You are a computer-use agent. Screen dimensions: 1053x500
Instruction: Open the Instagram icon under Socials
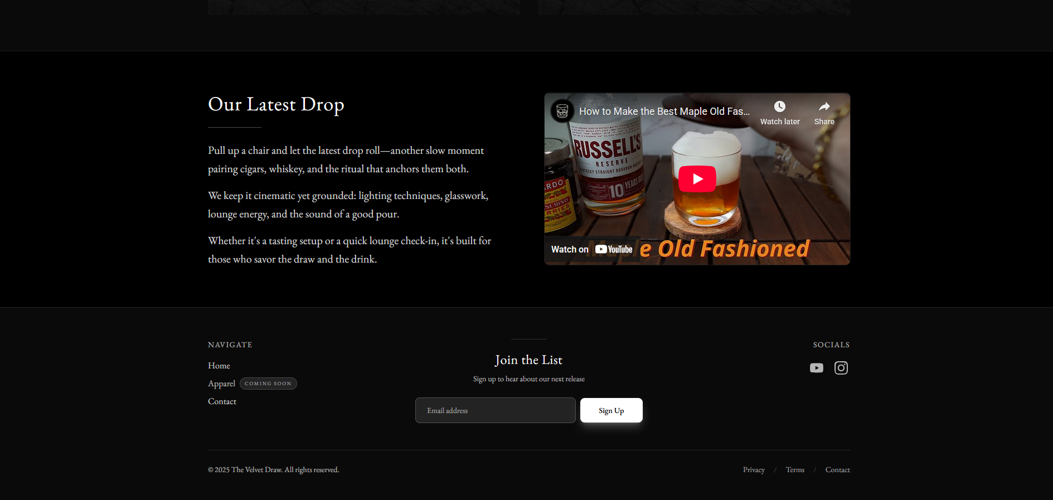click(841, 368)
